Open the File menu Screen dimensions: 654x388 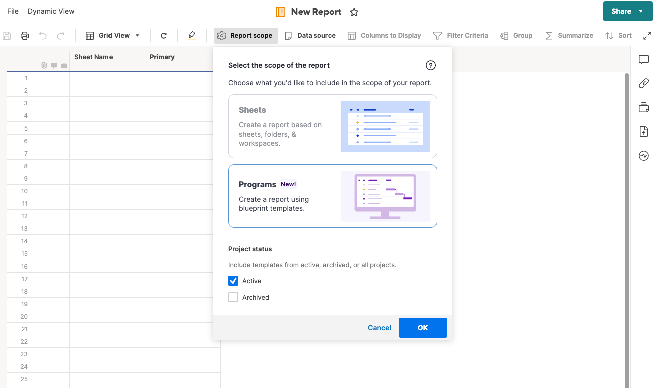12,11
